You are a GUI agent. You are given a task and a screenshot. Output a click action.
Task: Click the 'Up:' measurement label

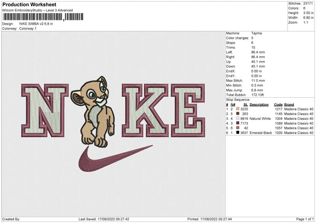[229, 62]
